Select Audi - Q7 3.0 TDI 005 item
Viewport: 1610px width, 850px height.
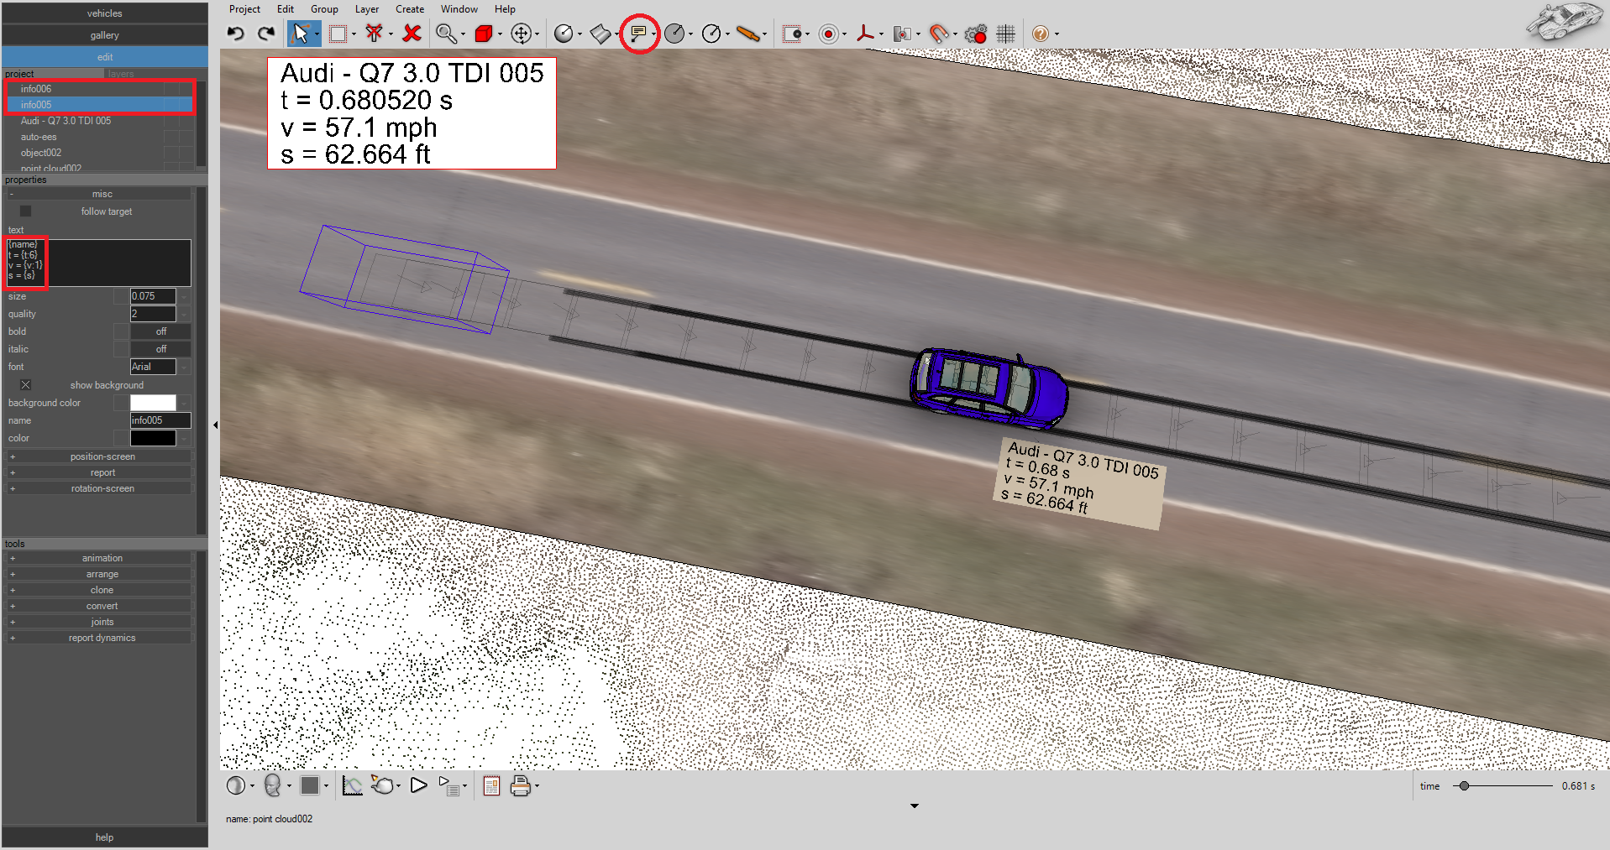point(66,121)
